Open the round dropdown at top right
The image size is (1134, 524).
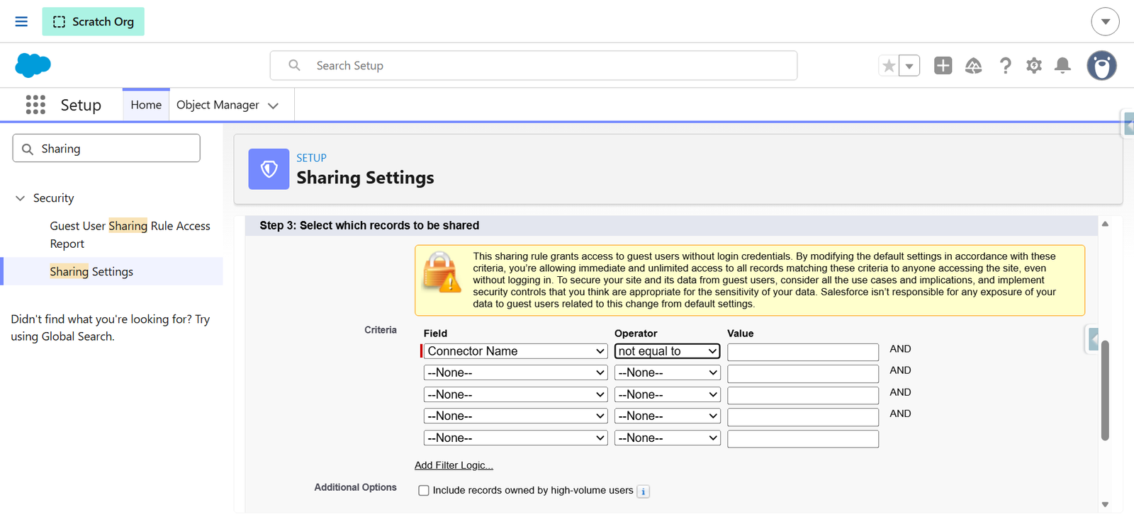pyautogui.click(x=1105, y=21)
